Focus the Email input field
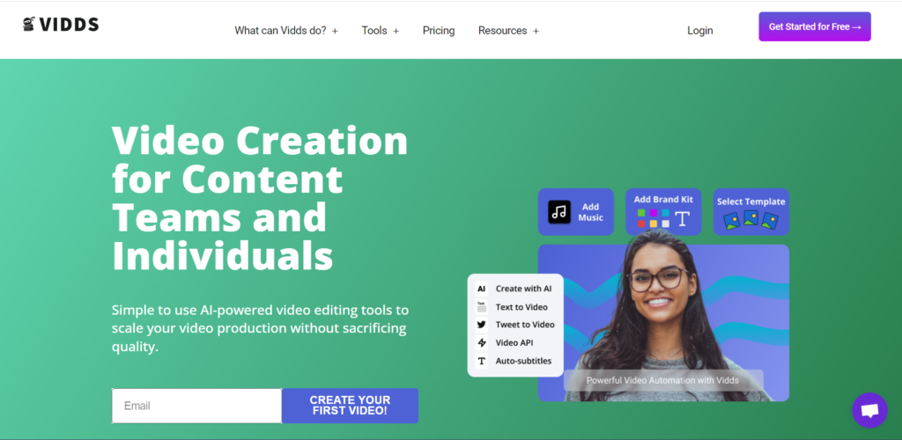Viewport: 902px width, 440px height. pos(196,406)
